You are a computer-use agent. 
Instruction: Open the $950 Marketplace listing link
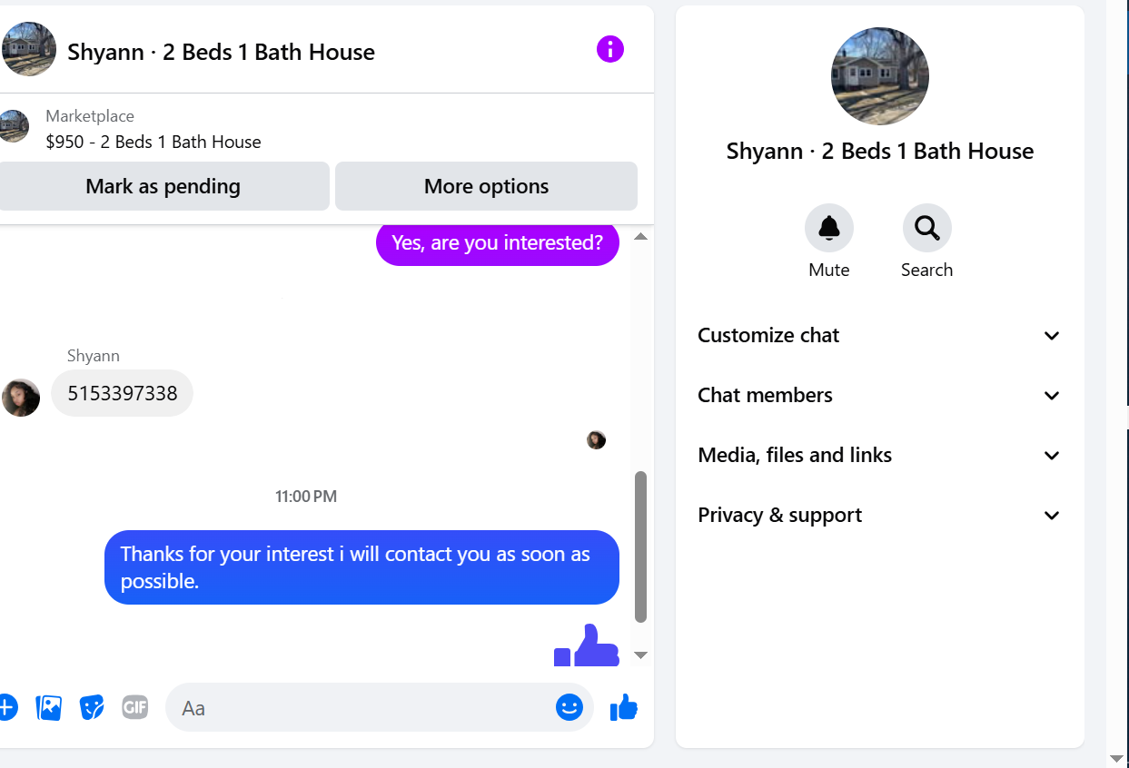click(154, 142)
